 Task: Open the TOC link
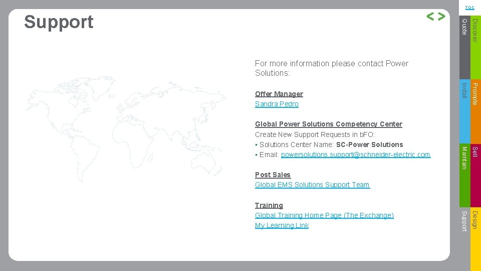point(469,8)
